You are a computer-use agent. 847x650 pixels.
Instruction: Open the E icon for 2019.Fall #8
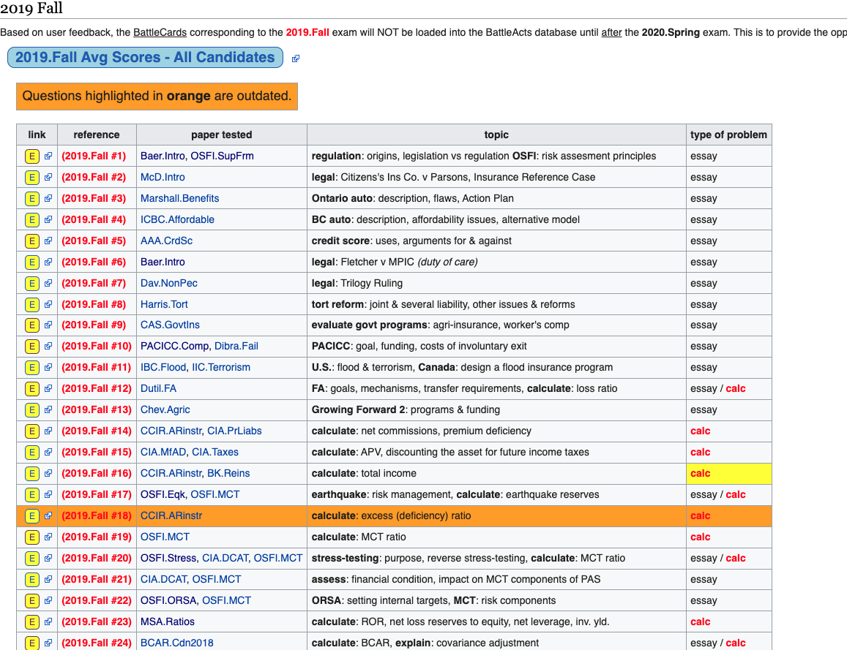(32, 305)
